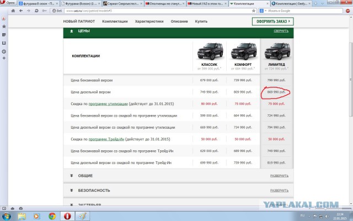This screenshot has height=221, width=353.
Task: Open the Характеристики menu item
Action: [x=149, y=22]
